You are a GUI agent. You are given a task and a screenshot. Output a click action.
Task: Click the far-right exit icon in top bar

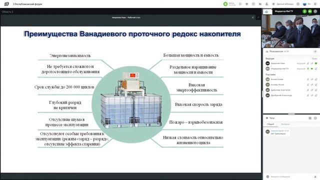click(x=315, y=4)
